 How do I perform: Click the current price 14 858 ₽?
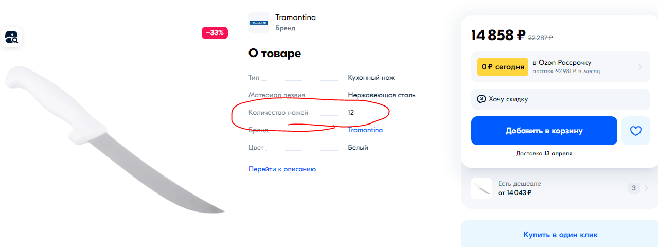pos(498,35)
